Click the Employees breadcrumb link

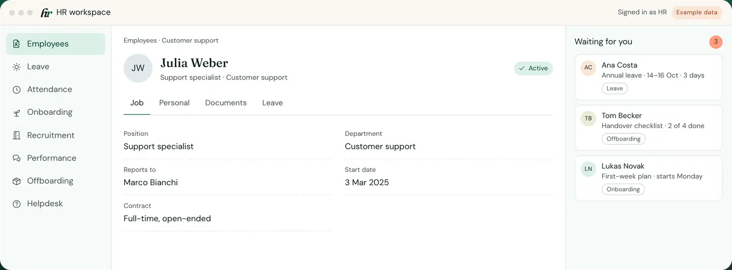[140, 41]
